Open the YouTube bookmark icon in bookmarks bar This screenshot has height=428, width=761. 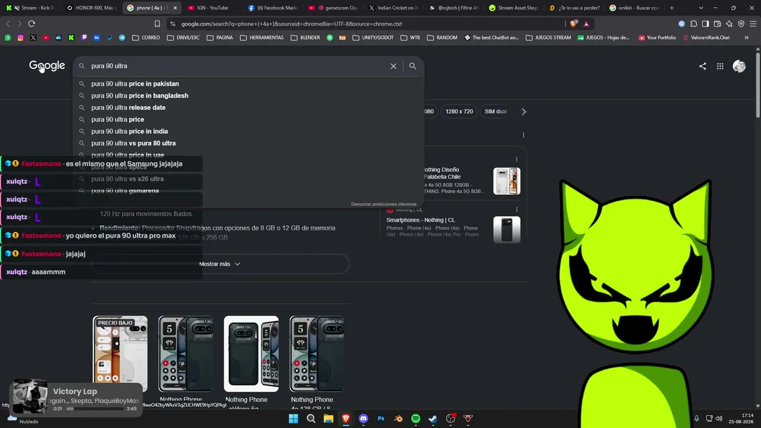[x=46, y=37]
